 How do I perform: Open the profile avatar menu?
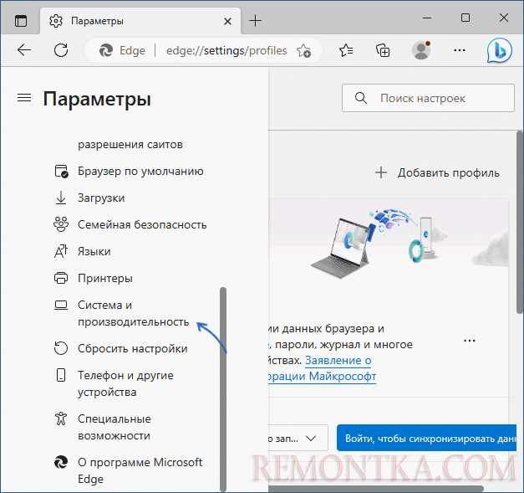(421, 50)
